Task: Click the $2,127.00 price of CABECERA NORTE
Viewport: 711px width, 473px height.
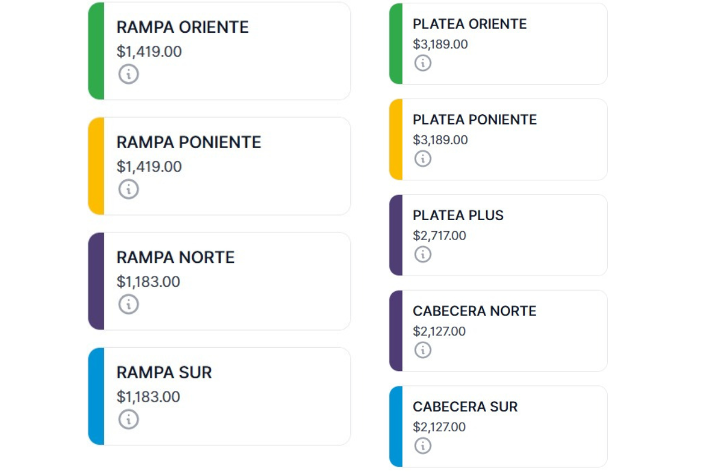Action: click(x=439, y=332)
